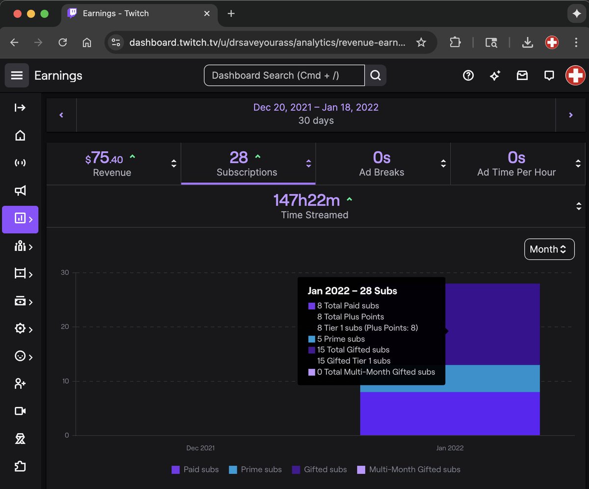Toggle Multi-Month Gifted subs legend series

click(x=409, y=469)
